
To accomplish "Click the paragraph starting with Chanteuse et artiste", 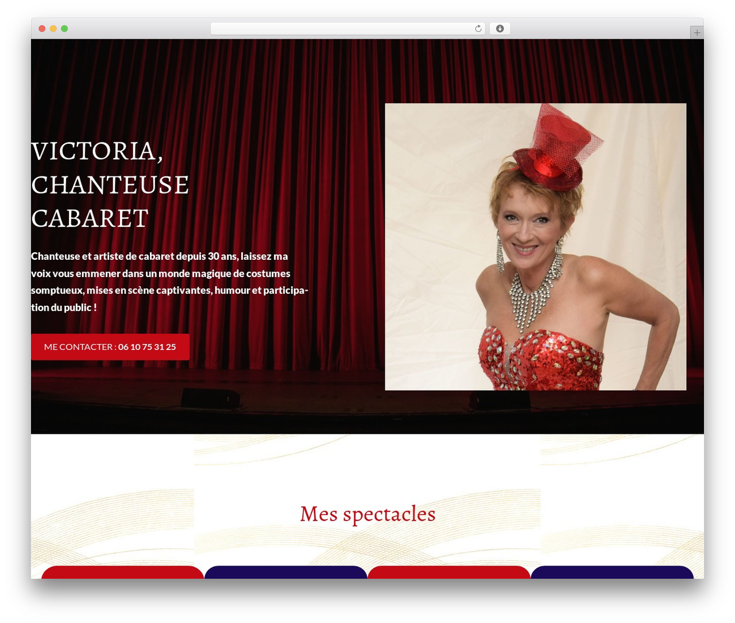I will (x=170, y=282).
